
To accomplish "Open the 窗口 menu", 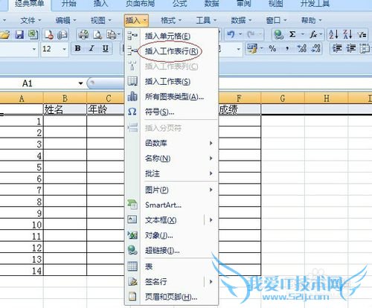I will pyautogui.click(x=276, y=20).
